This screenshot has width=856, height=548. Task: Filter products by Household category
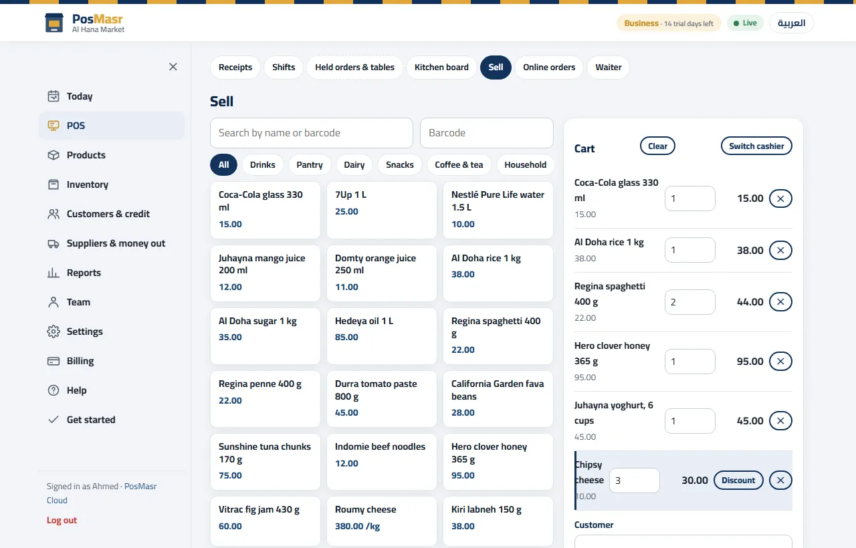(x=526, y=164)
